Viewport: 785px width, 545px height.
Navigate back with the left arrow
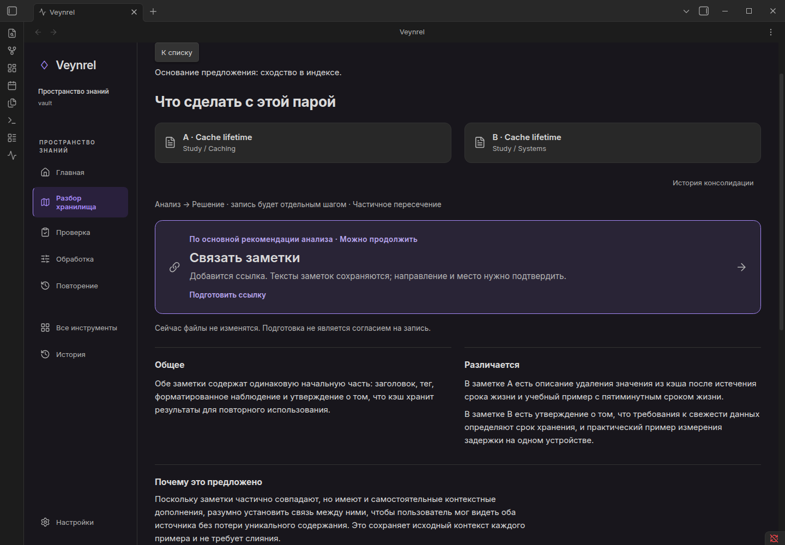pyautogui.click(x=38, y=32)
